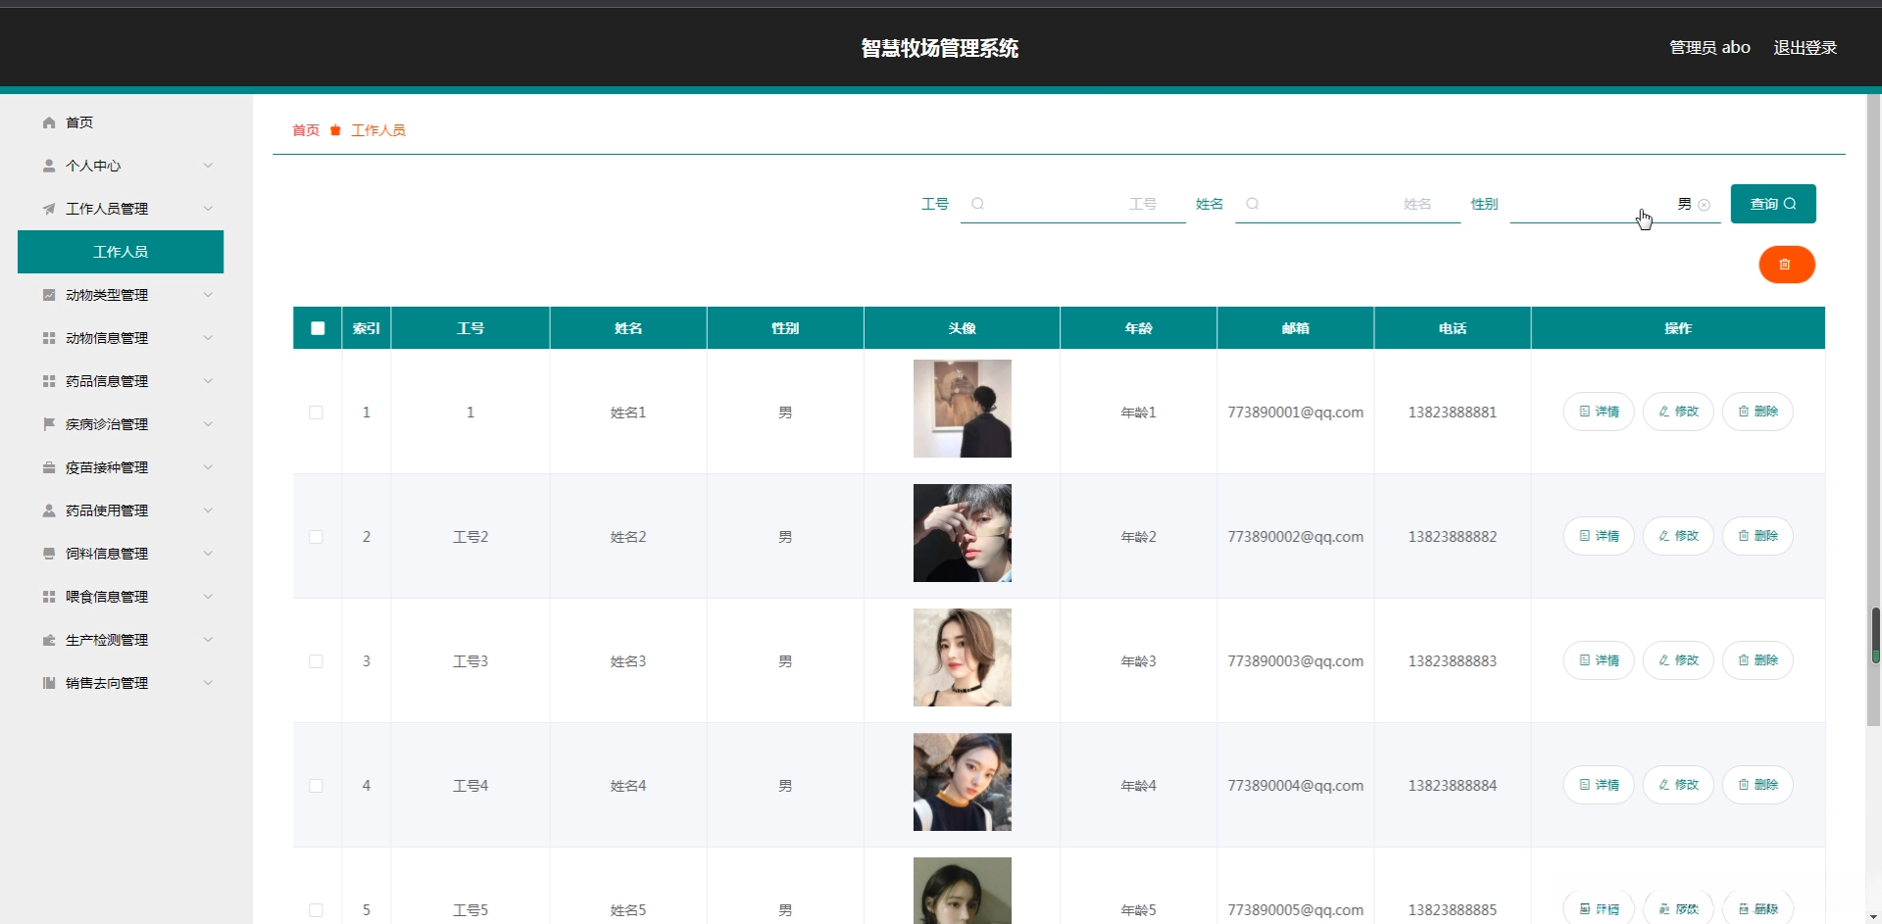Open avatar thumbnail of 姓名4
The image size is (1882, 924).
963,782
